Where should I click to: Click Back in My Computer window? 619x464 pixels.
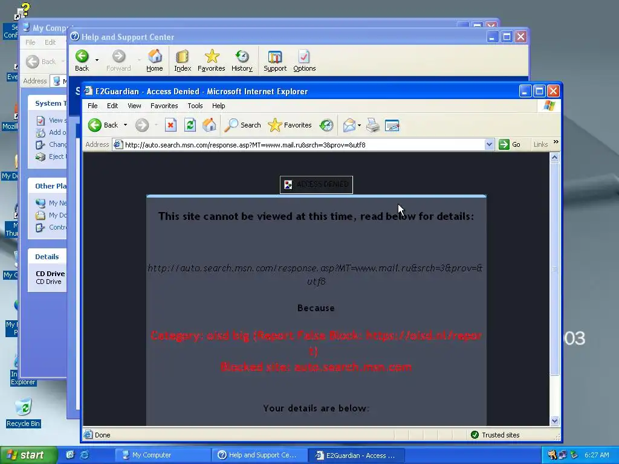[x=41, y=62]
